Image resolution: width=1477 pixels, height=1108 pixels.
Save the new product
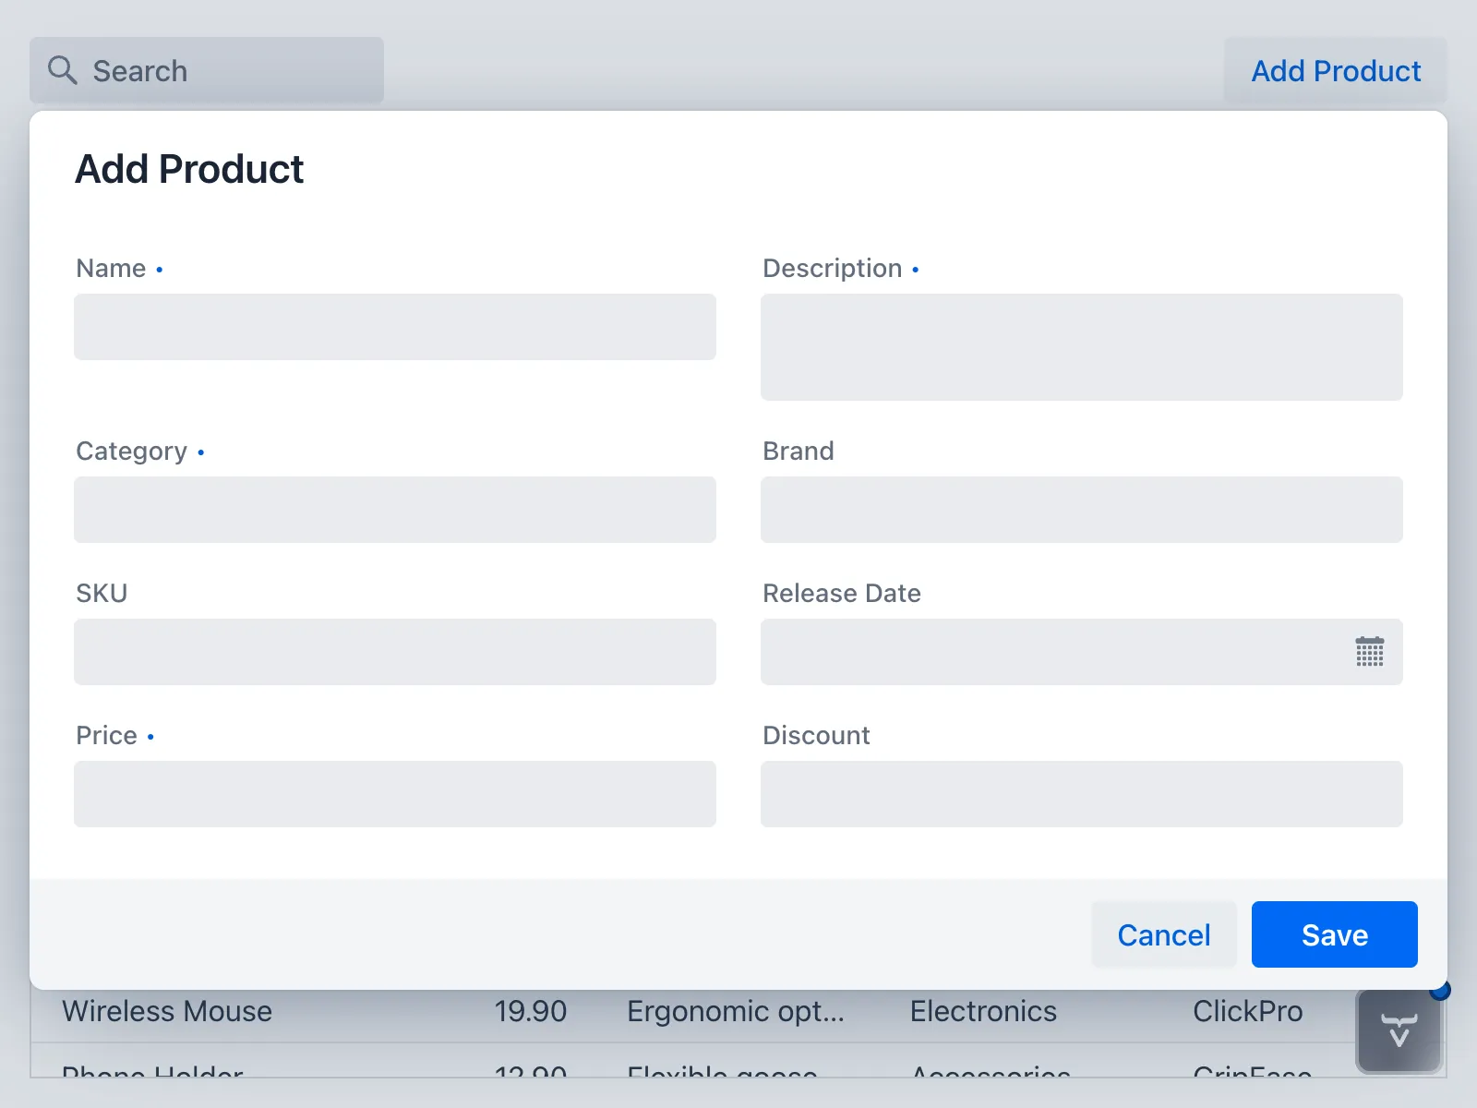tap(1334, 934)
